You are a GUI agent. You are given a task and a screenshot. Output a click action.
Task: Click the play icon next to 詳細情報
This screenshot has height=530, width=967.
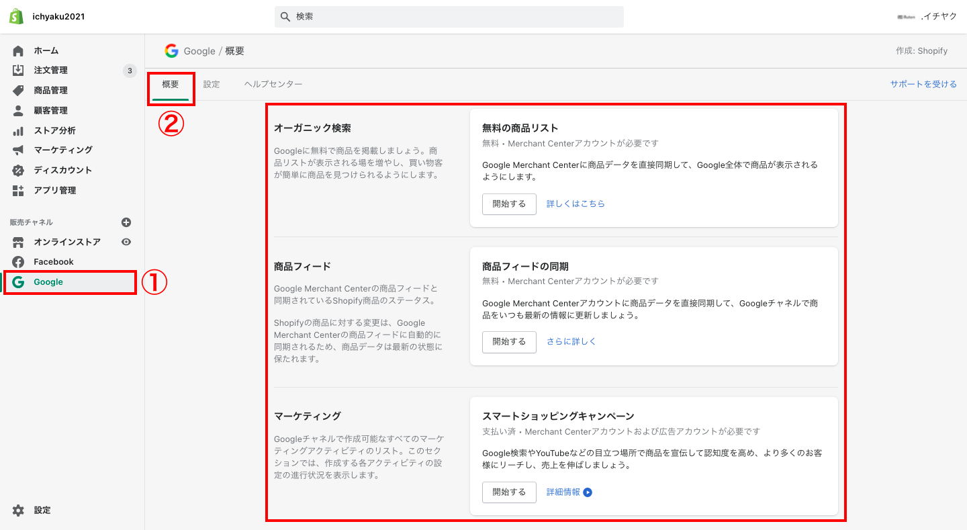pos(588,492)
